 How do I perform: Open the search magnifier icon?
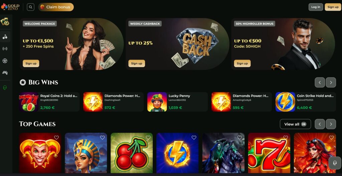click(30, 7)
